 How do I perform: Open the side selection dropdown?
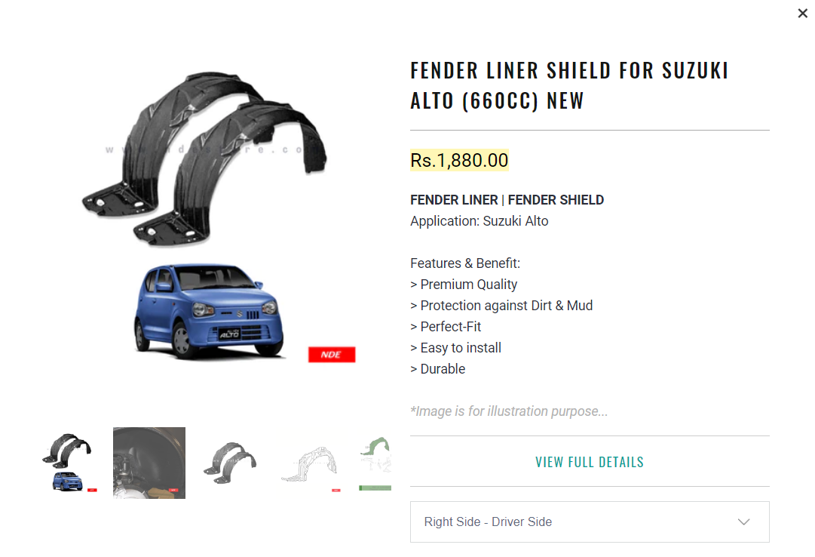590,522
